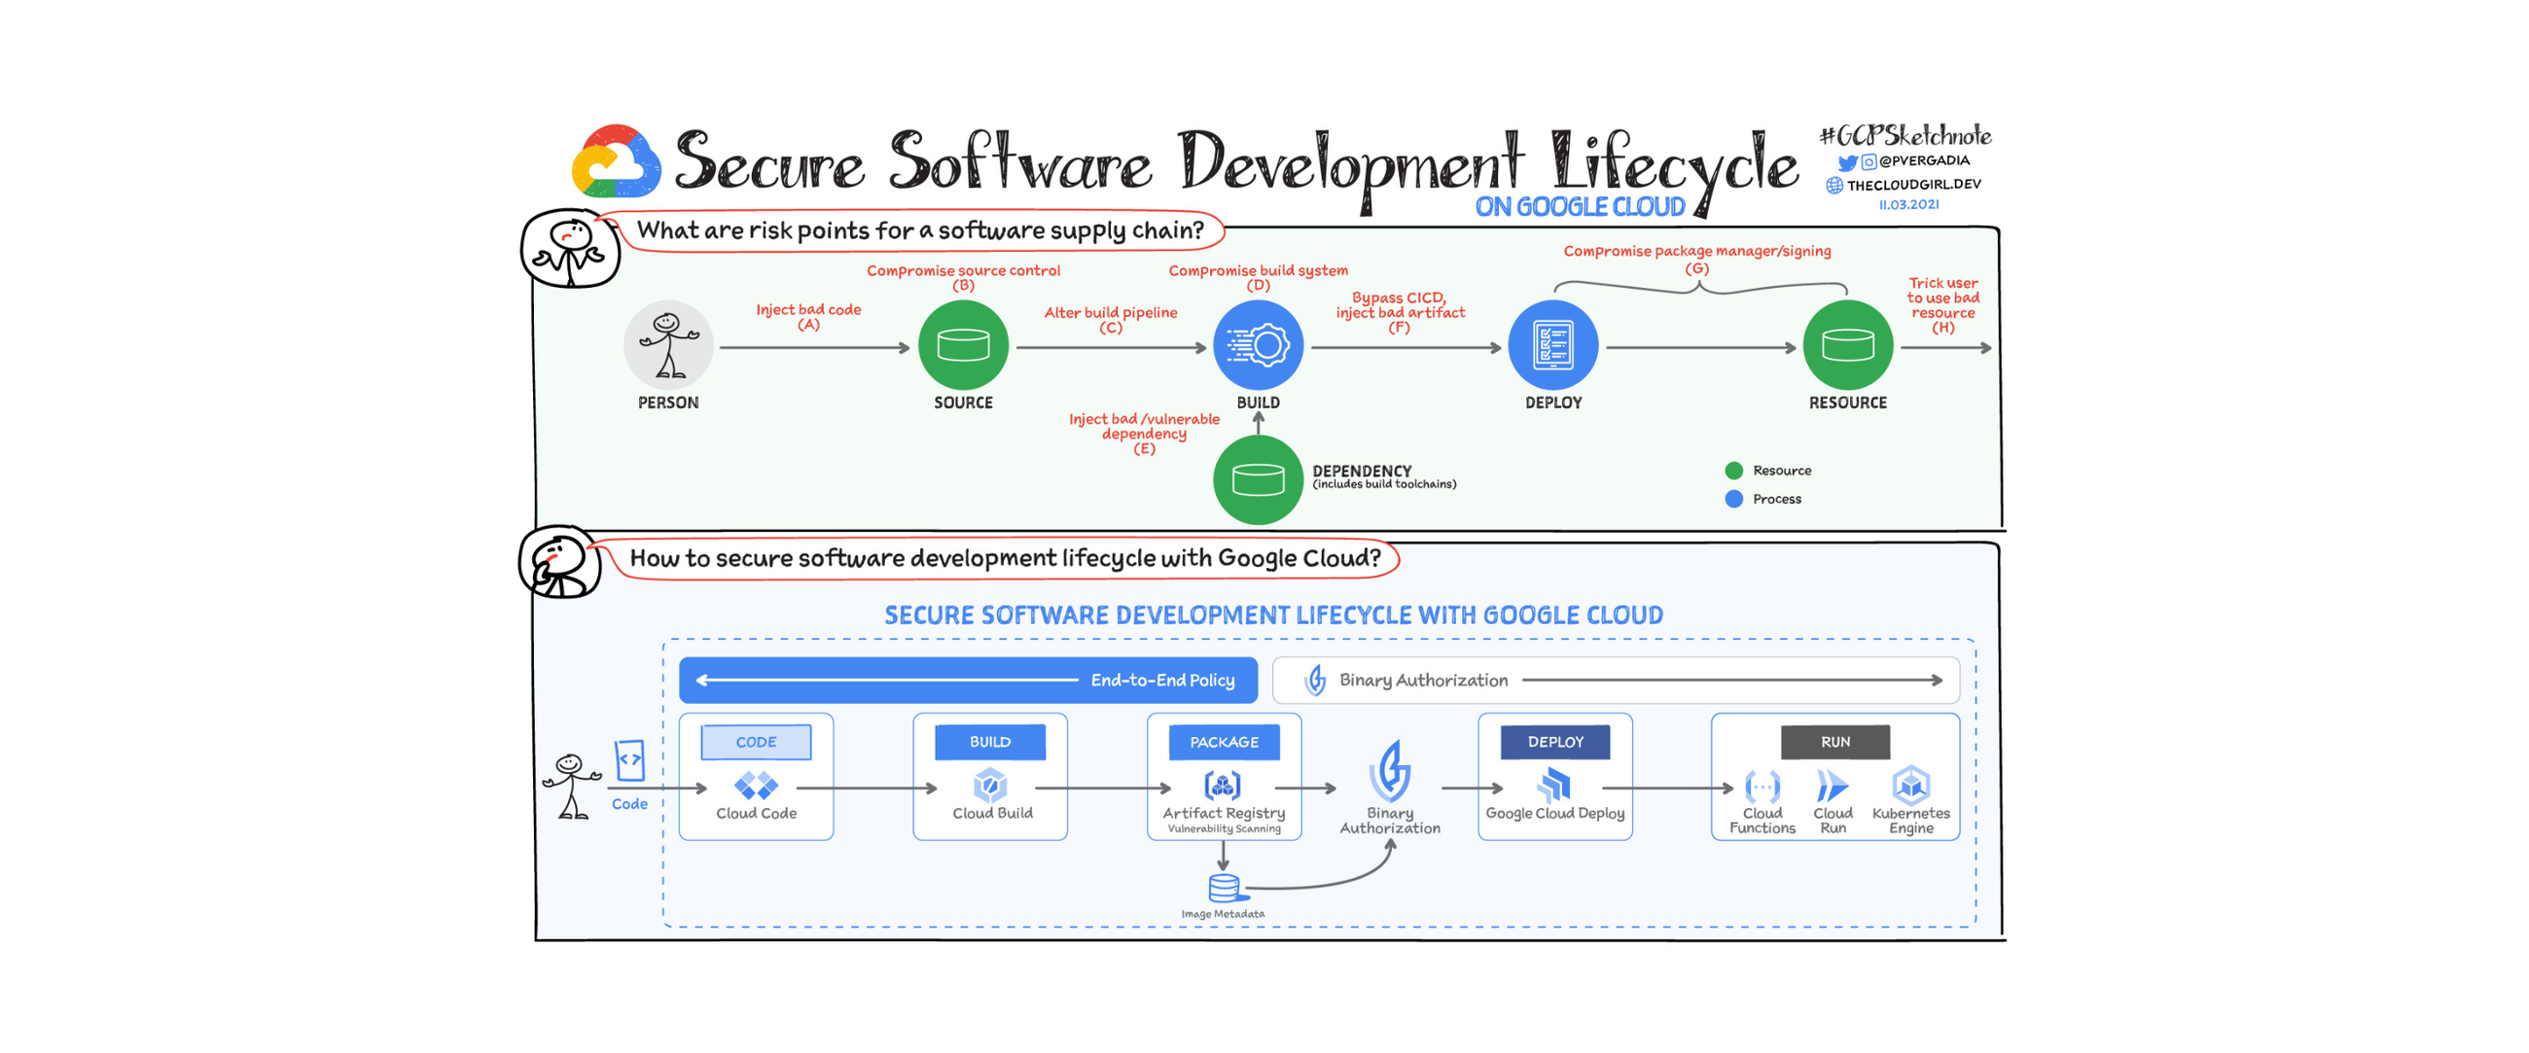Image resolution: width=2529 pixels, height=1053 pixels.
Task: Select the BUILD stage label in the pipeline
Action: (989, 742)
